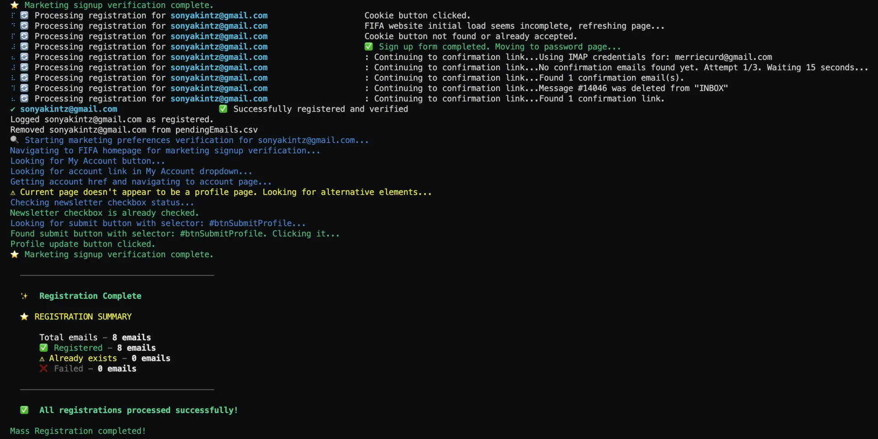The width and height of the screenshot is (878, 439).
Task: Click 'Getting account href and navigating' line
Action: tap(141, 182)
